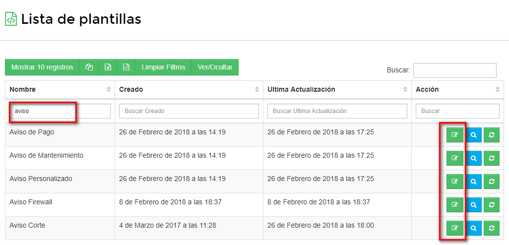Screen dimensions: 509x245
Task: Click the copy to clipboard toolbar icon
Action: click(89, 67)
